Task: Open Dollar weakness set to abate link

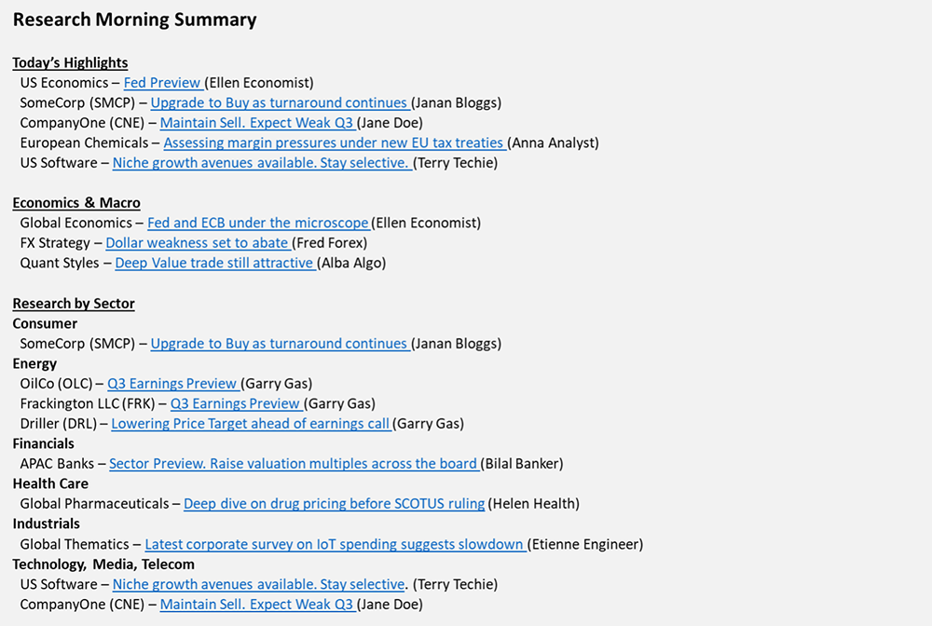Action: pyautogui.click(x=198, y=243)
